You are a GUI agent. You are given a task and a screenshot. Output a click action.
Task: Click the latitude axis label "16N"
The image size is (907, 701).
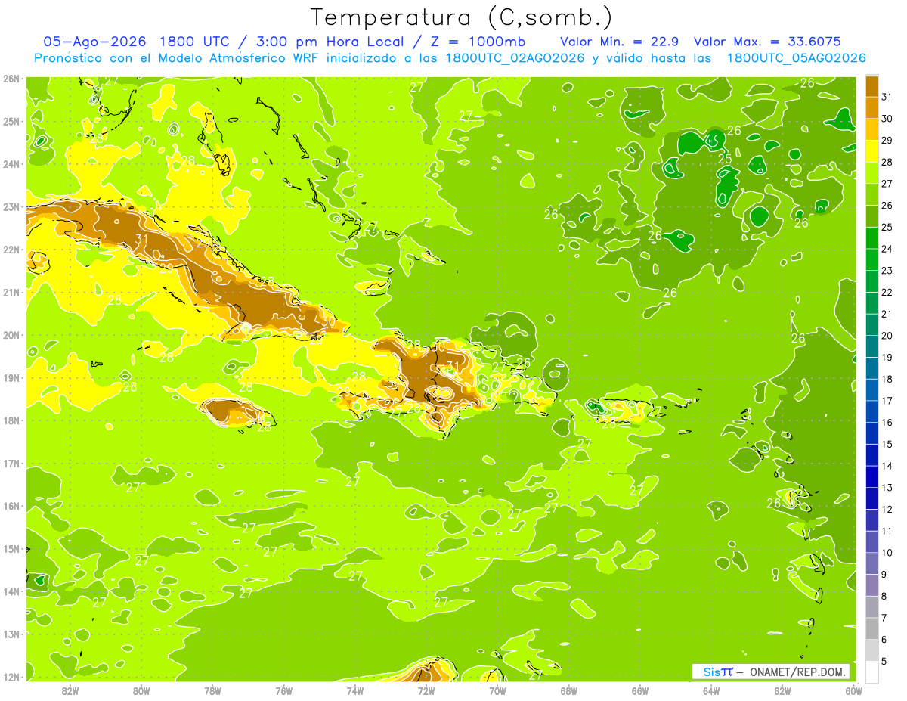(x=11, y=506)
